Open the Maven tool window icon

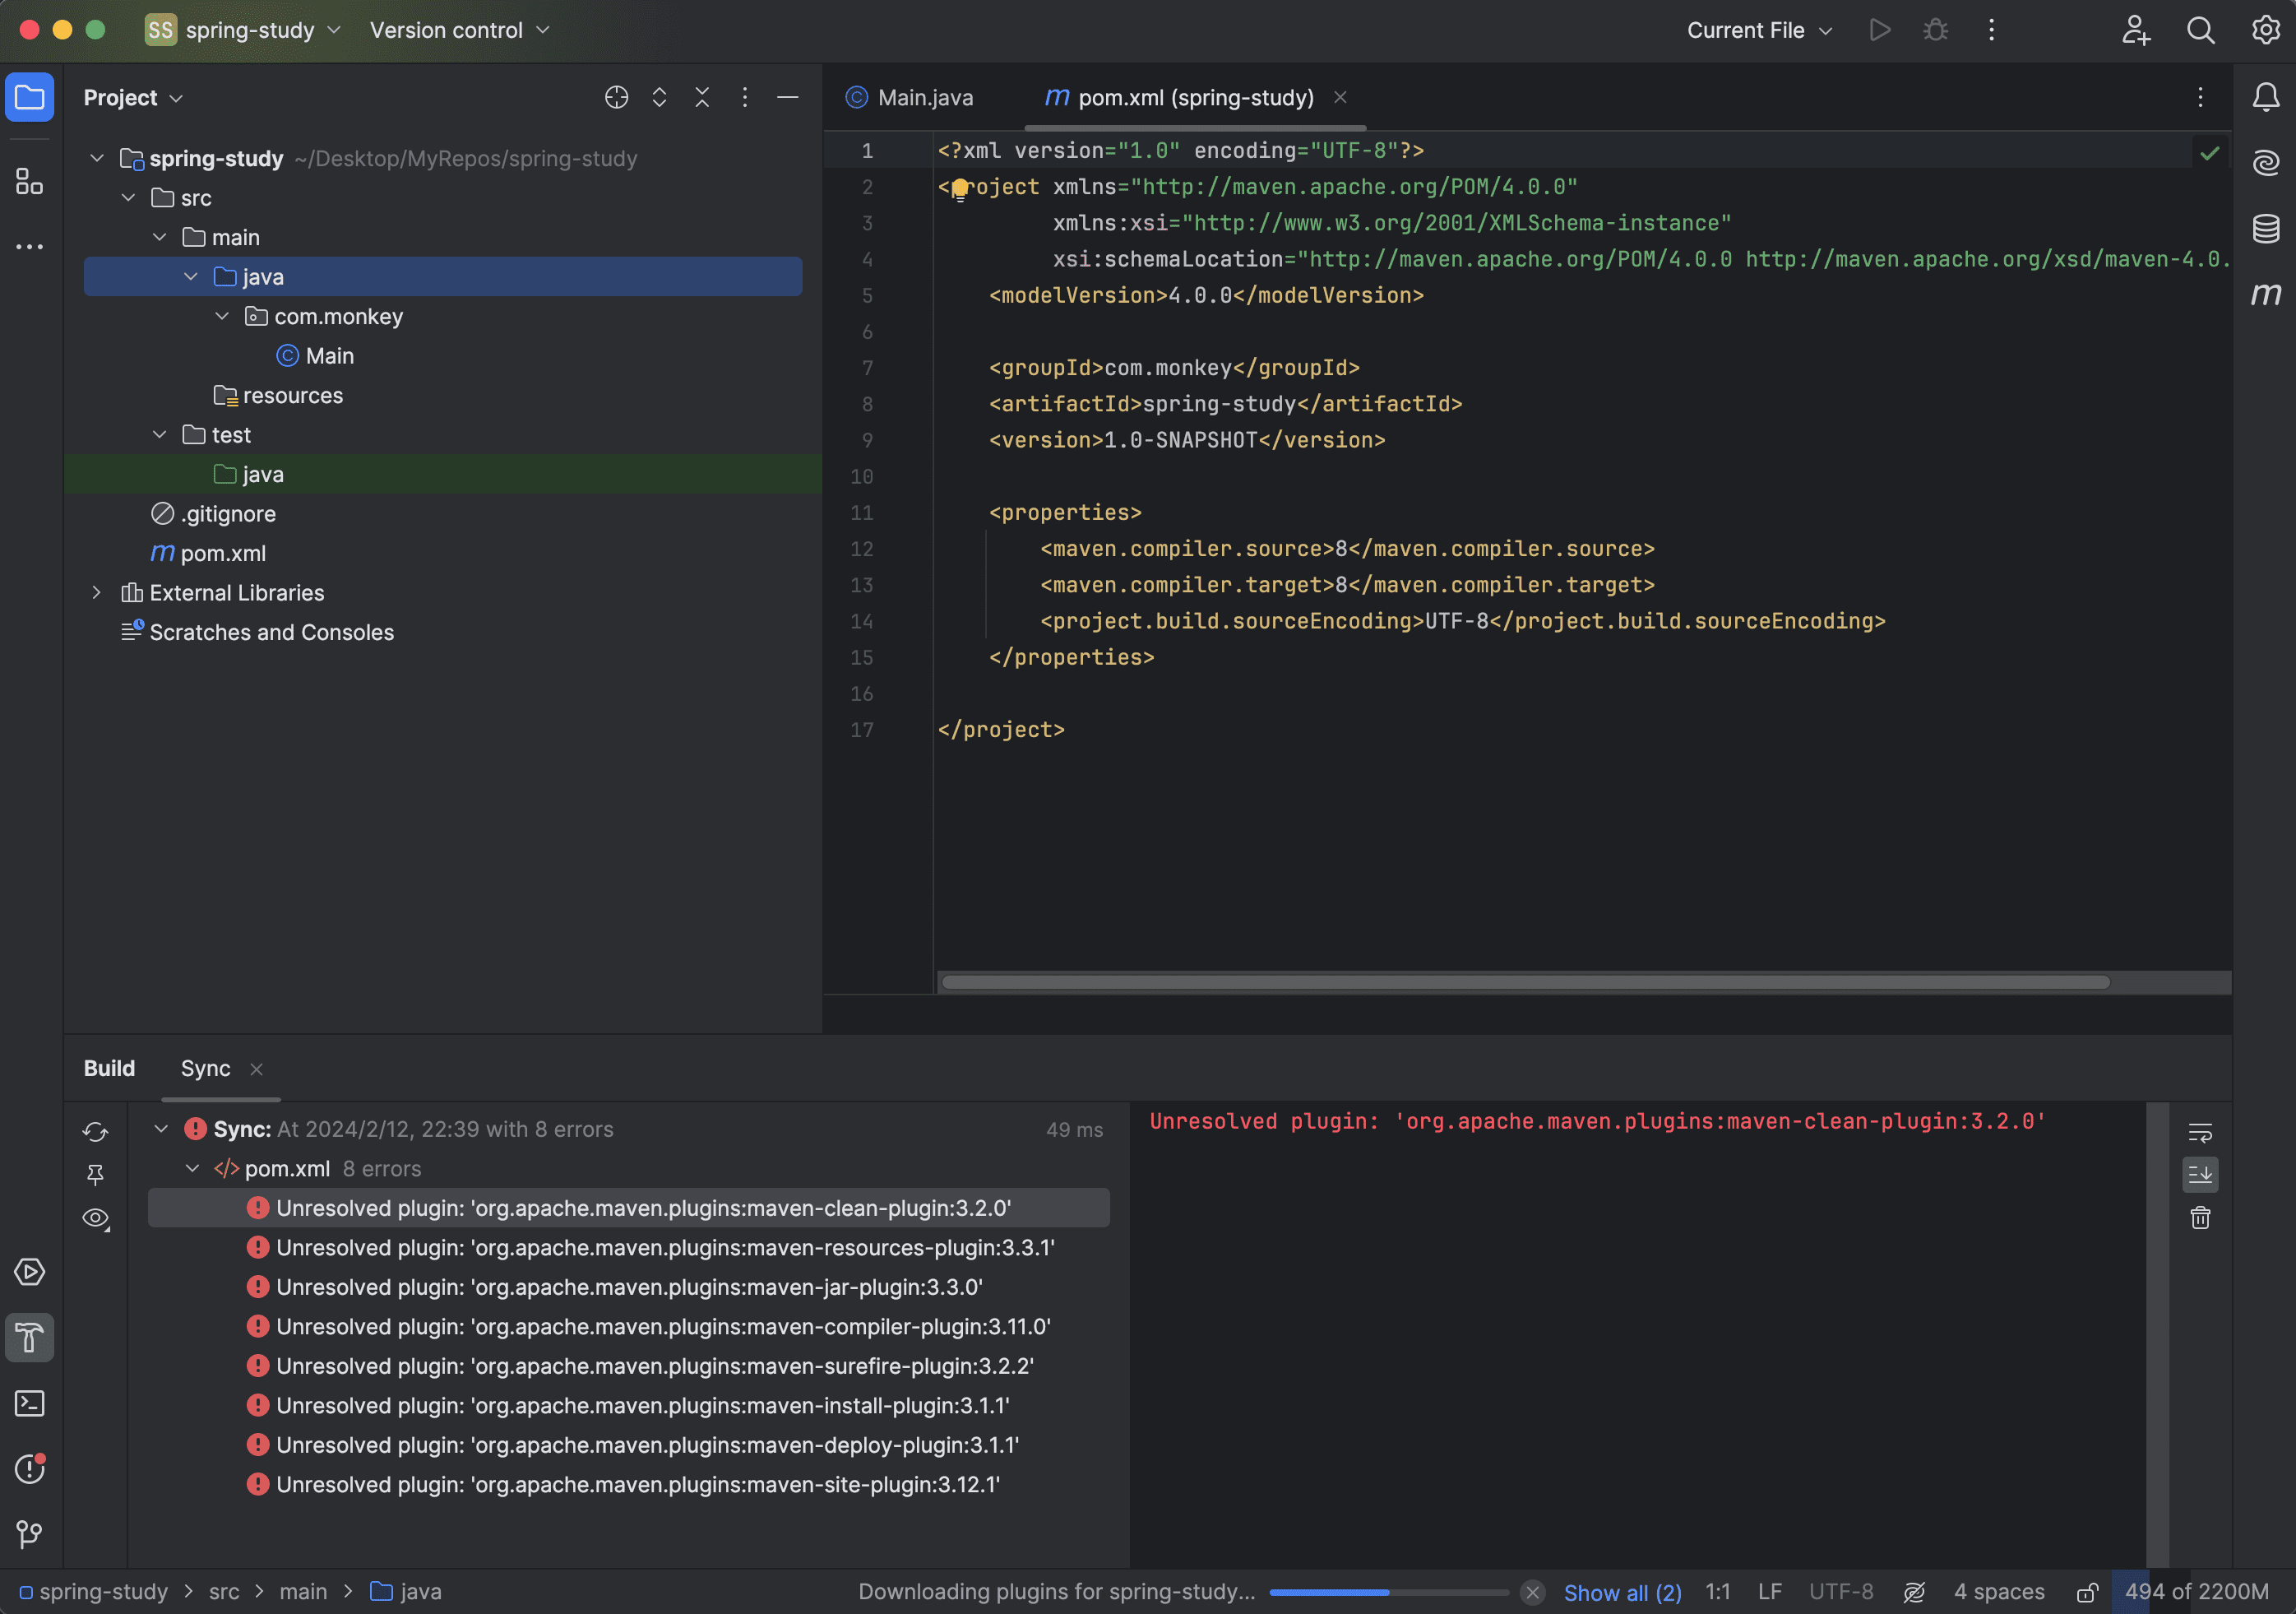click(2265, 295)
